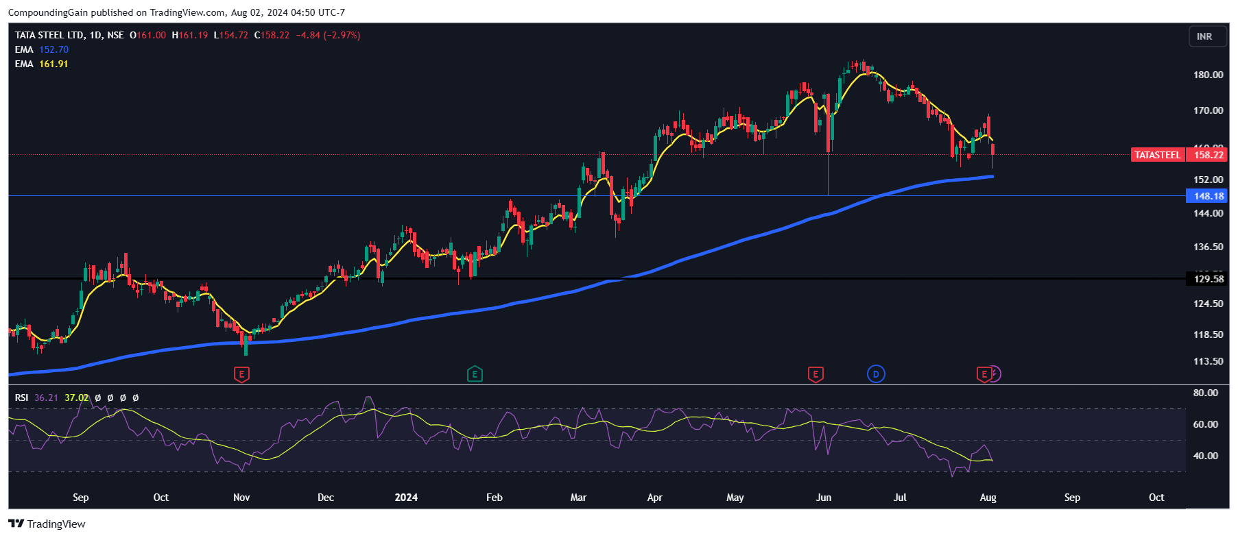Click the Apr label on time axis
1238x538 pixels.
[655, 498]
